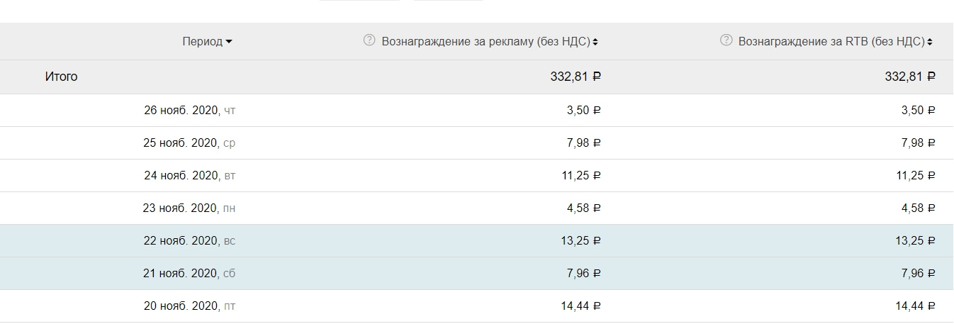Click total RTB reward 332,81 ₽
The image size is (954, 324).
pos(910,77)
